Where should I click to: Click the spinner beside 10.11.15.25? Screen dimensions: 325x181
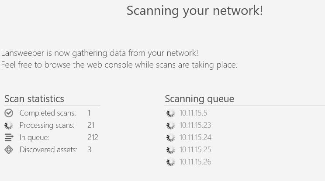point(171,150)
